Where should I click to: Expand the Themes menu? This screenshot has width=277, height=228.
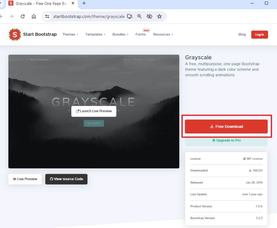tap(70, 34)
